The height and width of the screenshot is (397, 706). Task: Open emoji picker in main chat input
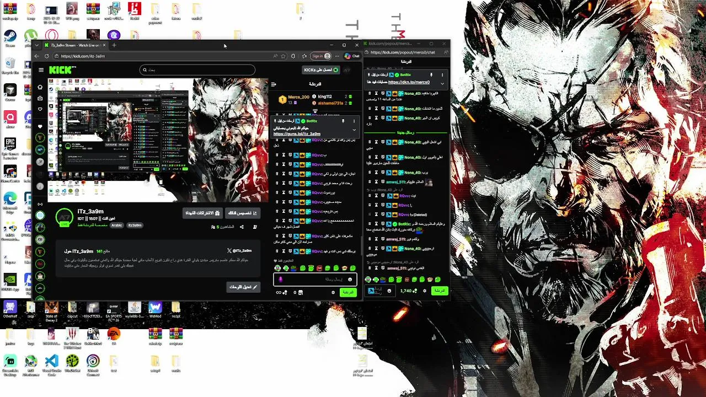point(350,280)
